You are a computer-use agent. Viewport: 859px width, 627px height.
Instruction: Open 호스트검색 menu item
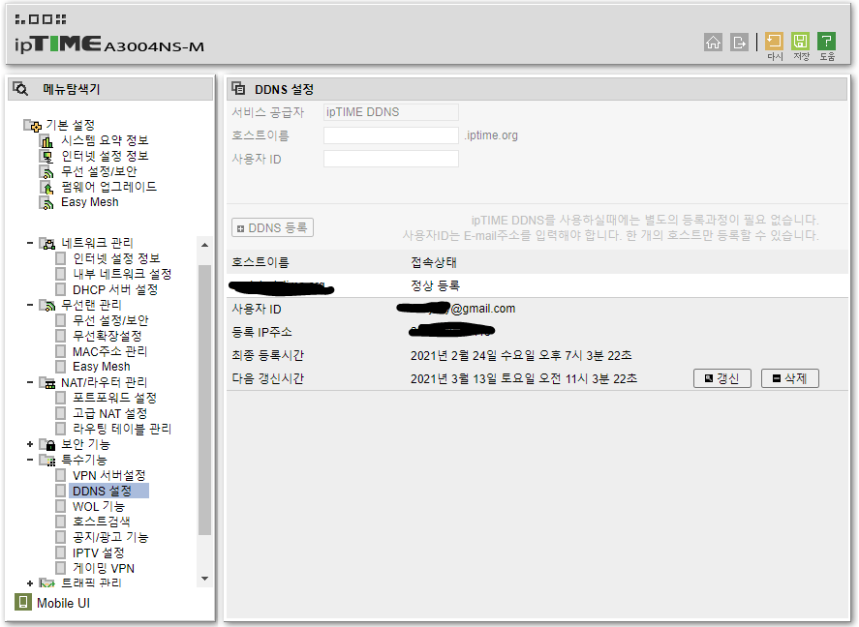click(102, 522)
